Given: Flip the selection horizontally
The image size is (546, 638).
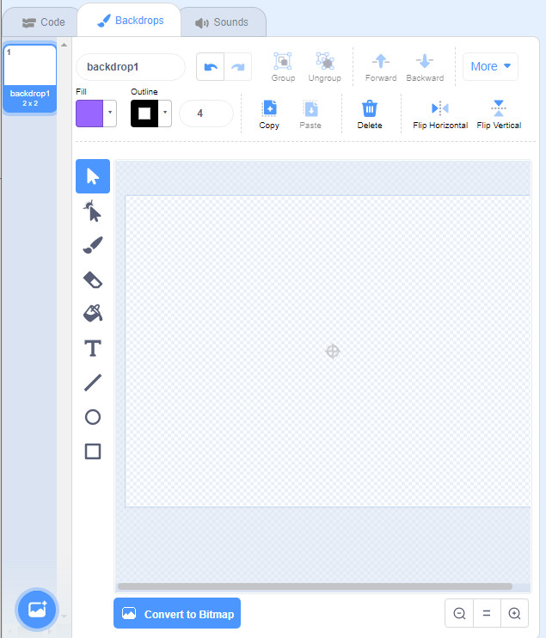Looking at the screenshot, I should tap(440, 113).
